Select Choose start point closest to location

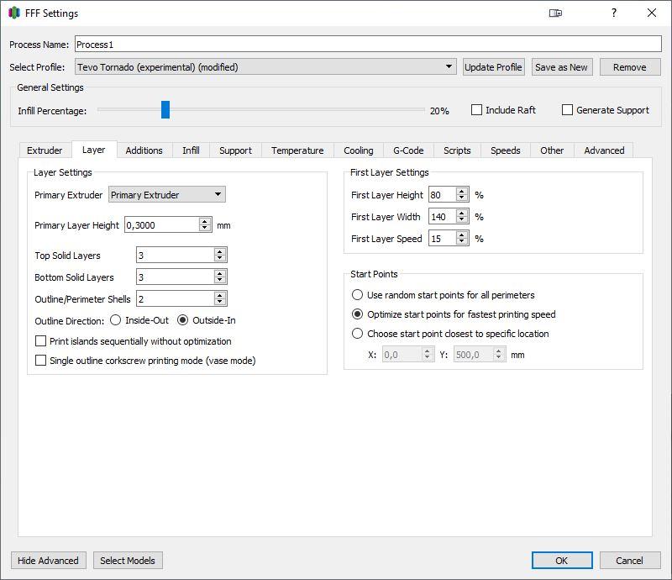pyautogui.click(x=357, y=334)
